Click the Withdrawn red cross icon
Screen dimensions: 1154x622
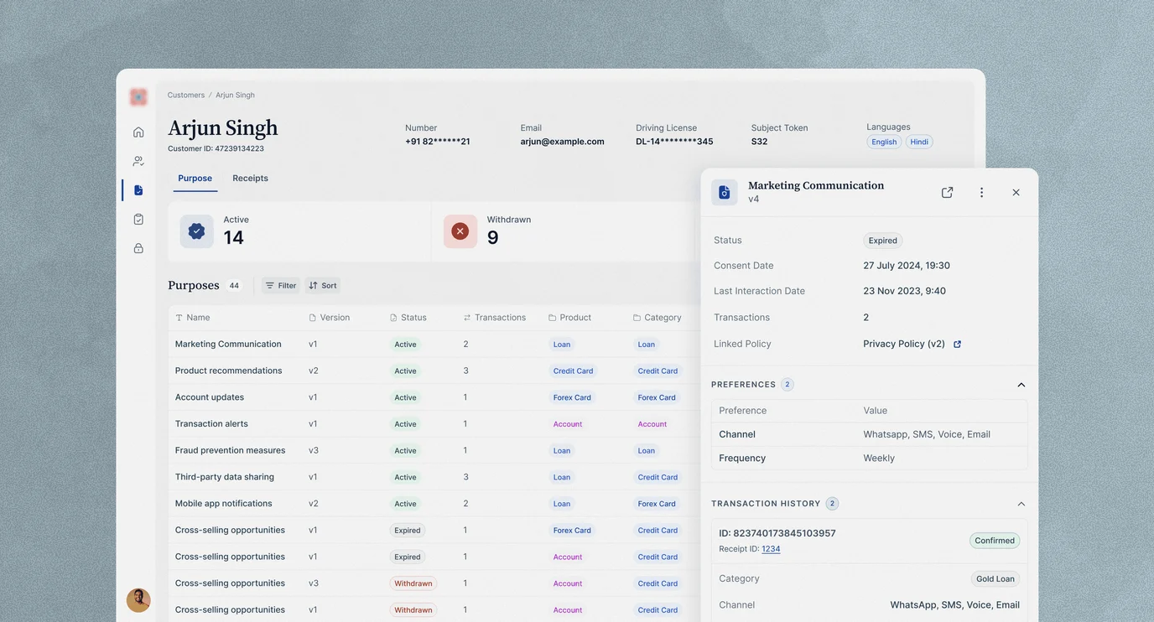[460, 231]
